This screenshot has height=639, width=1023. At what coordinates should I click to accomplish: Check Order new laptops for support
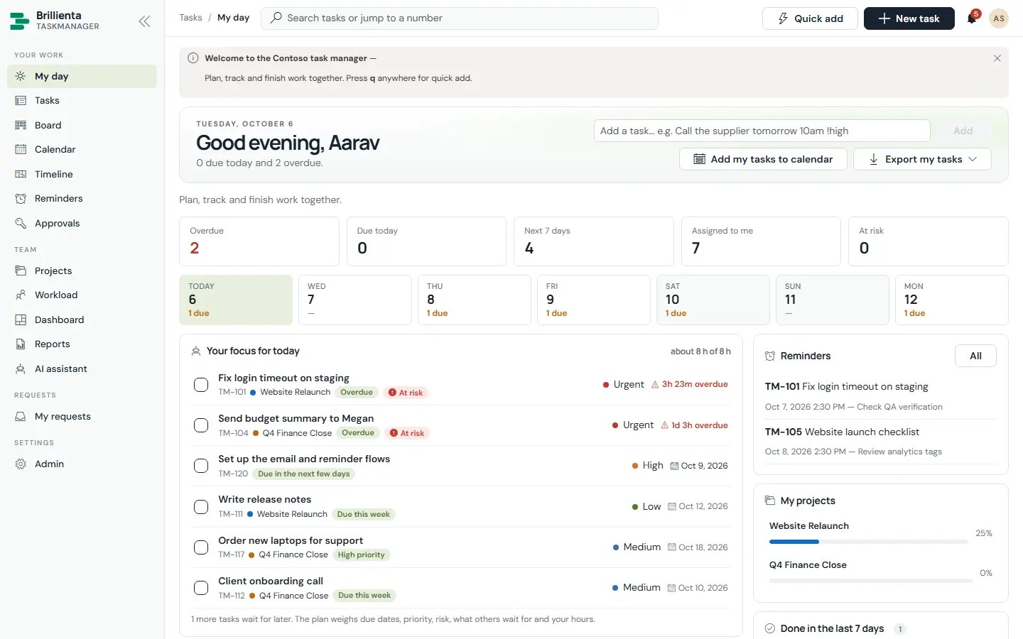pyautogui.click(x=201, y=547)
